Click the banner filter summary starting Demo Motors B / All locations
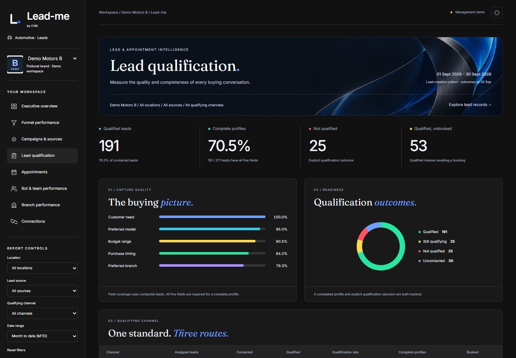Screen dimensions: 516x358 click(x=167, y=105)
